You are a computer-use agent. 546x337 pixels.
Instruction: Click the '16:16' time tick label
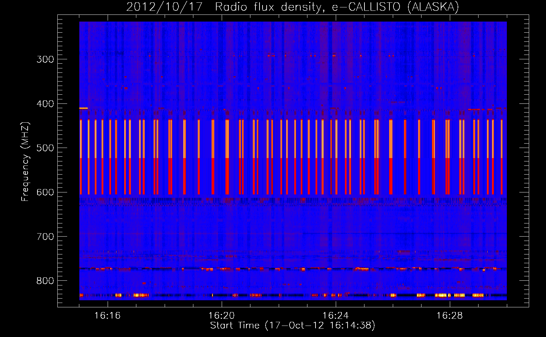[x=107, y=315]
